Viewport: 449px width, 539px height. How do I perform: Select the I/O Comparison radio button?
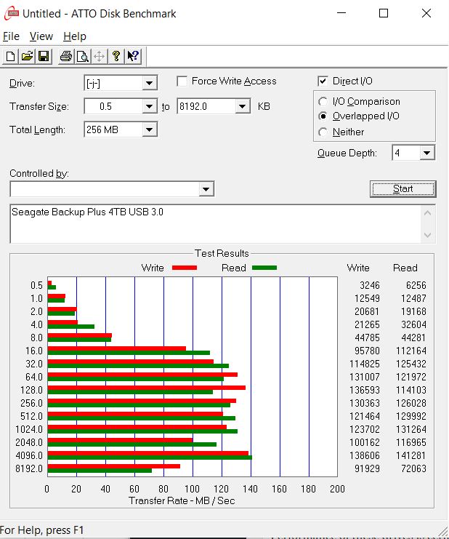click(323, 102)
